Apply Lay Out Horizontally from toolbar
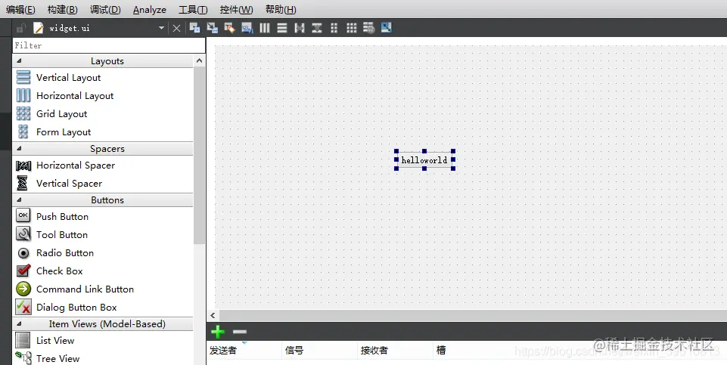The width and height of the screenshot is (727, 365). [x=265, y=28]
